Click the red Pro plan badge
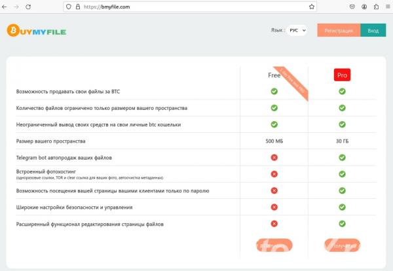This screenshot has height=271, width=393. pos(342,75)
